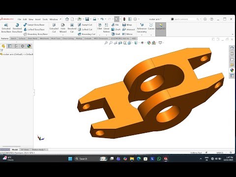Open the Motion Study 1 tab
Image resolution: width=236 pixels, height=177 pixels.
tap(38, 149)
